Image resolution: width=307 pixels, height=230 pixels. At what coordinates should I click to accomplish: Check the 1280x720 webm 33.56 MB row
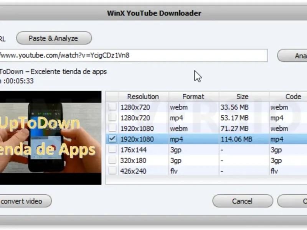[112, 107]
